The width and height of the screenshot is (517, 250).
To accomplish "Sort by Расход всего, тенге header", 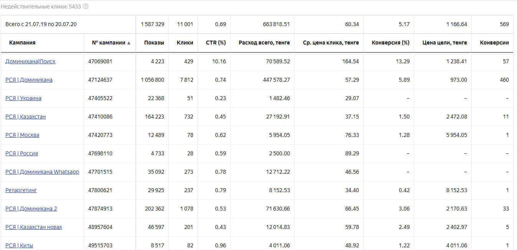I will coord(264,43).
